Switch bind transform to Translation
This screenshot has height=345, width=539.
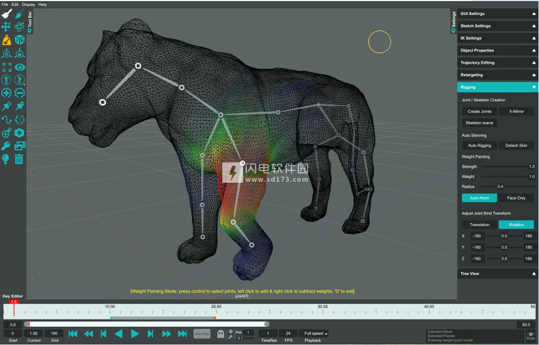coord(479,225)
